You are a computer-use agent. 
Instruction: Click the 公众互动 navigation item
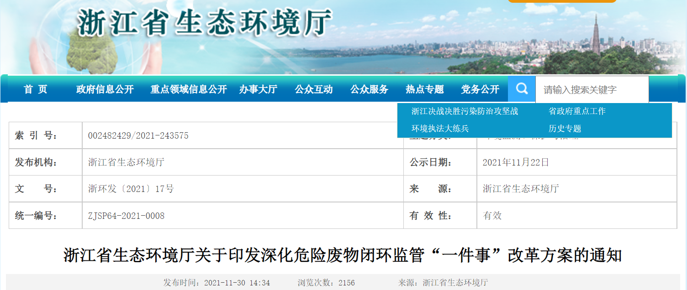pyautogui.click(x=314, y=89)
